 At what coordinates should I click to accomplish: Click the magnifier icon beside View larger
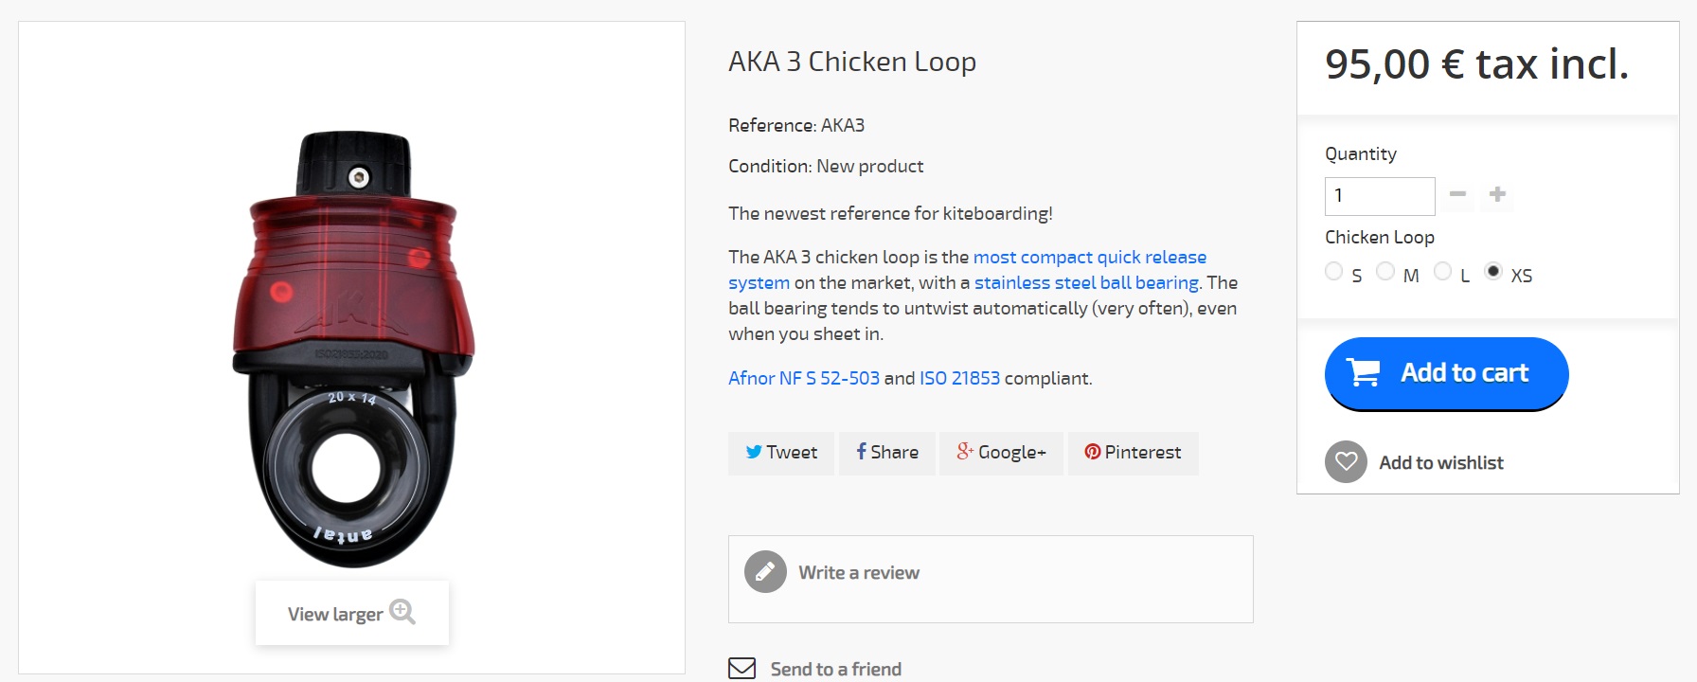point(402,612)
